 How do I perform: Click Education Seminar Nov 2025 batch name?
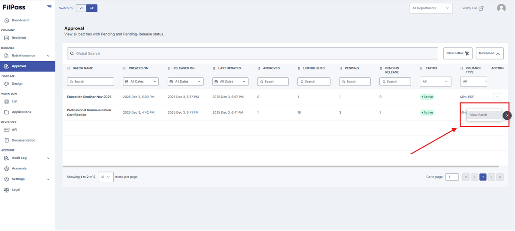click(89, 97)
